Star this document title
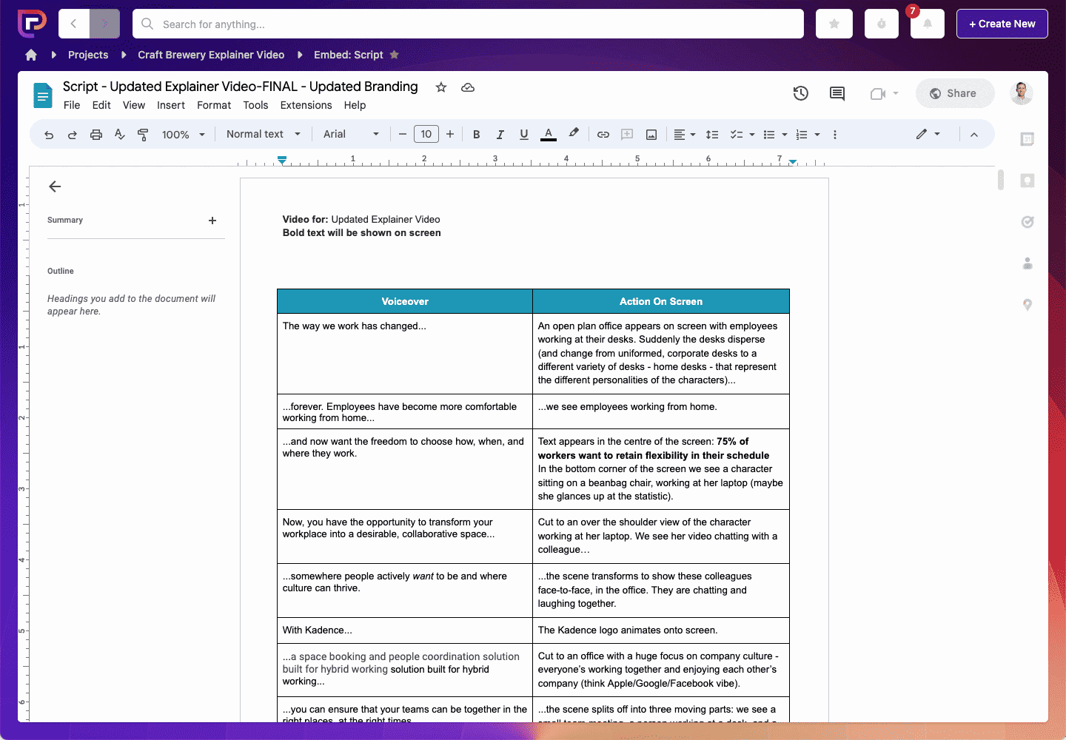 441,87
